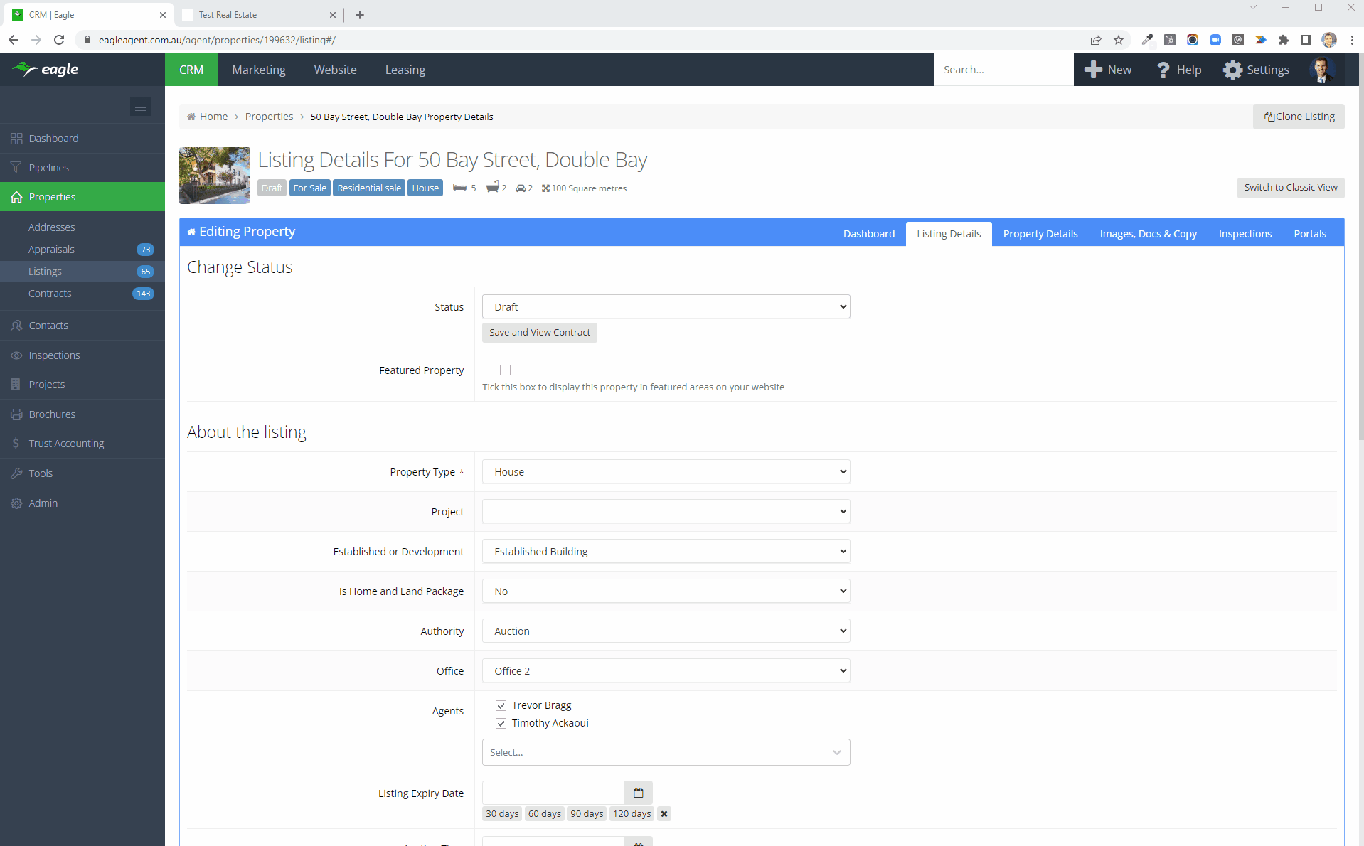Uncheck agent Timothy Ackaoui
The width and height of the screenshot is (1364, 846).
(501, 723)
